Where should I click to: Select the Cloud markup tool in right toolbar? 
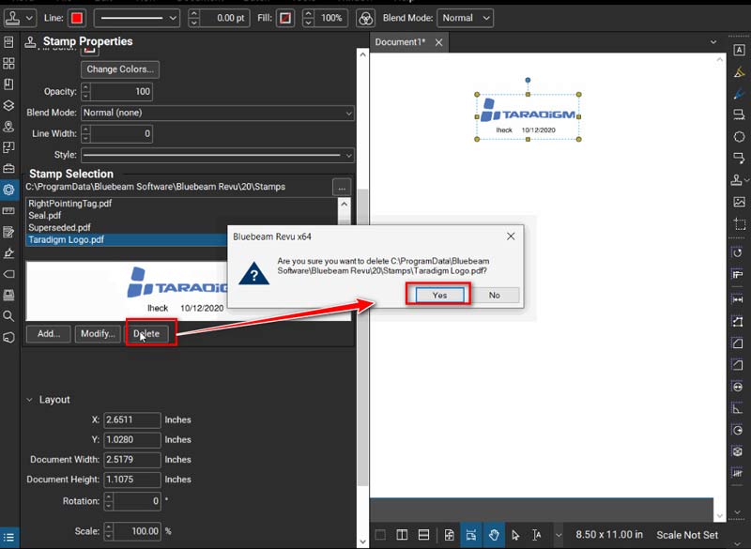pyautogui.click(x=739, y=137)
